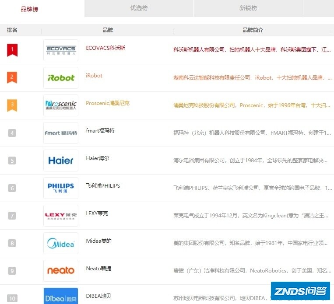This screenshot has width=334, height=304.
Task: Click the gray rank 7 badge
Action: coord(12,216)
